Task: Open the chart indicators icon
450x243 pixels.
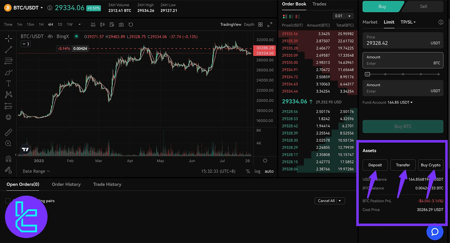Action: [x=93, y=24]
